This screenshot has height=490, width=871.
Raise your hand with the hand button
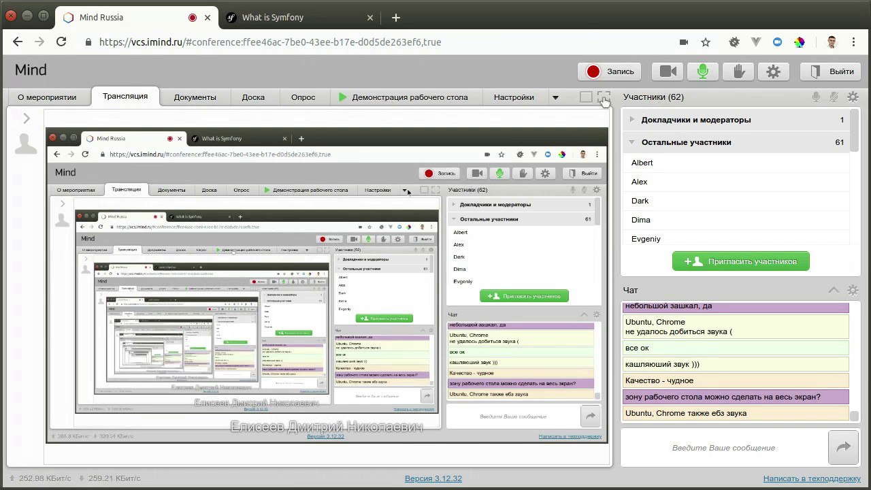coord(738,71)
